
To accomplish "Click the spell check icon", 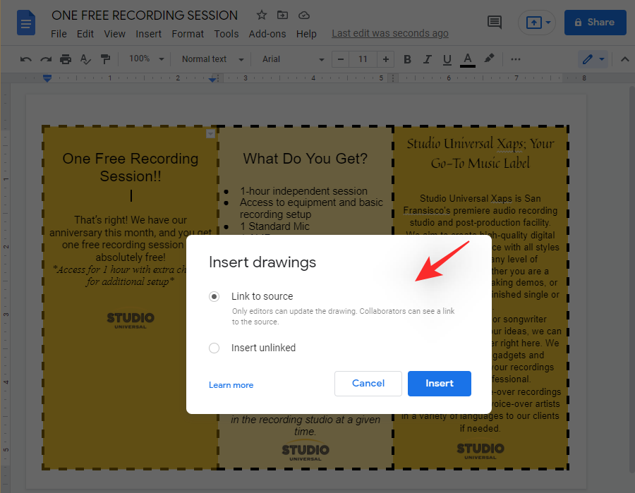I will click(x=85, y=59).
